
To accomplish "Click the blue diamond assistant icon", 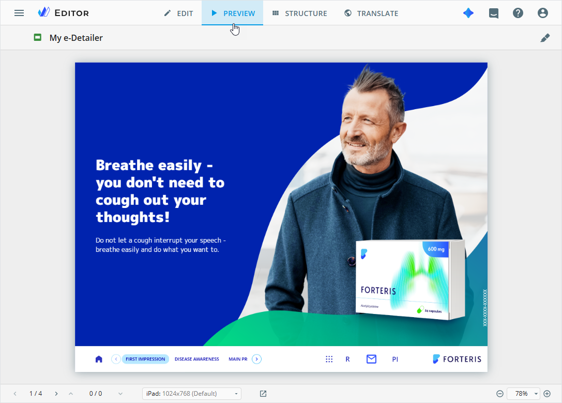I will [468, 13].
